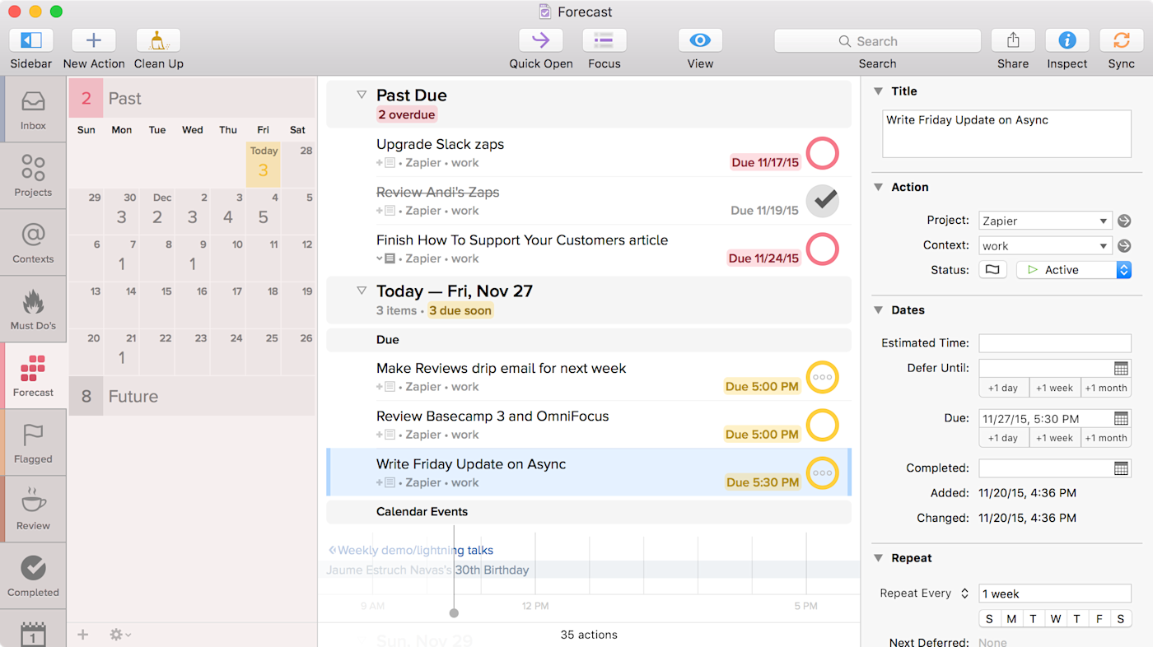The image size is (1153, 647).
Task: Change Repeat Every stepper
Action: (x=964, y=593)
